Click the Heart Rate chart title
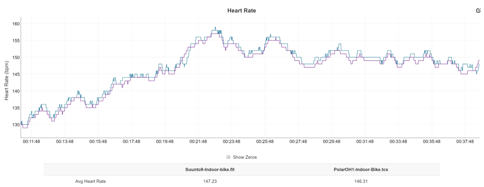The width and height of the screenshot is (484, 187). tap(242, 10)
